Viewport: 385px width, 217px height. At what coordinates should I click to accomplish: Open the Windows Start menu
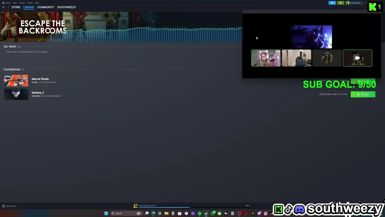point(106,213)
